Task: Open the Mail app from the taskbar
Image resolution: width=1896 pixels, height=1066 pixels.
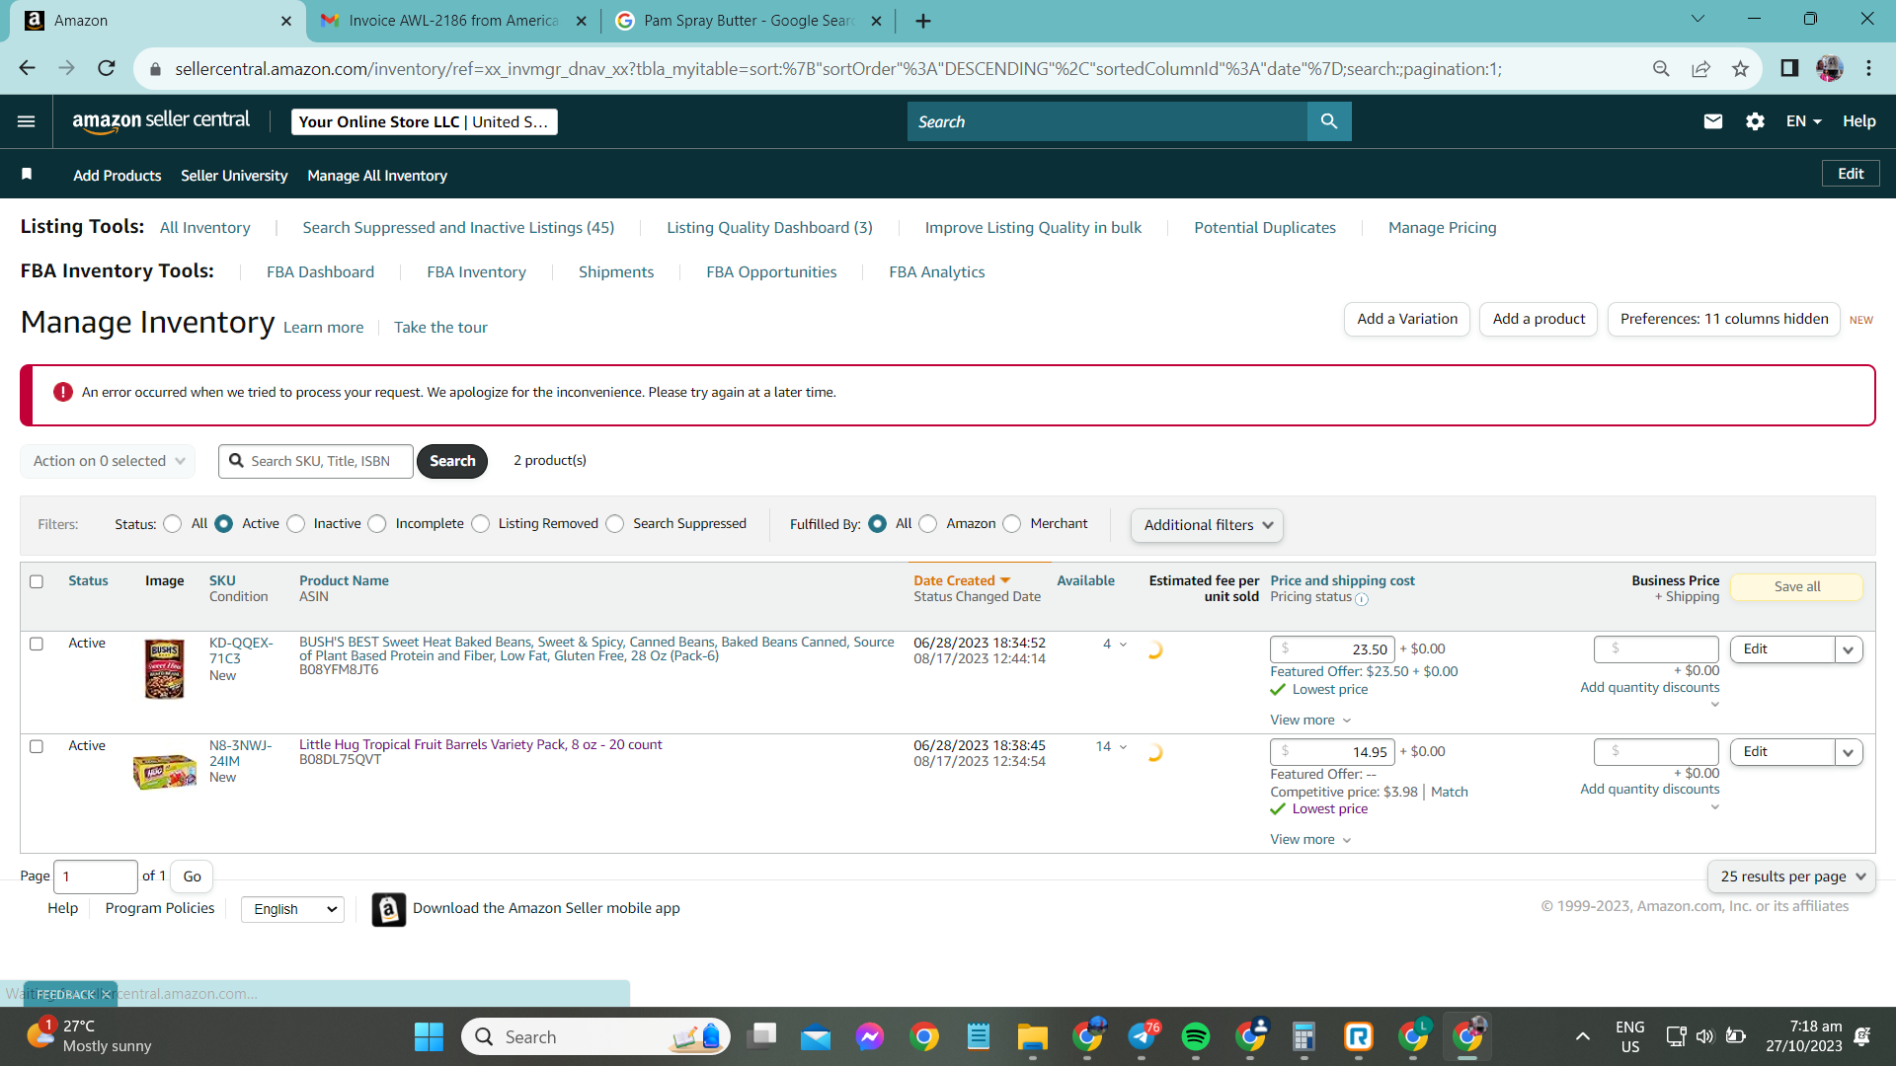Action: (x=816, y=1036)
